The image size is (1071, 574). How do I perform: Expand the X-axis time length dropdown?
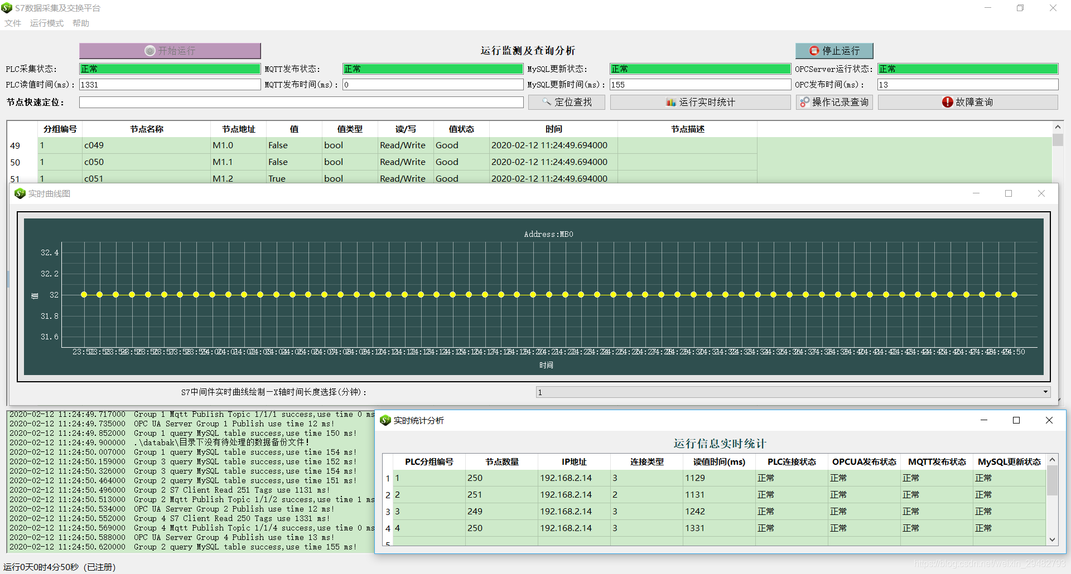coord(1045,392)
